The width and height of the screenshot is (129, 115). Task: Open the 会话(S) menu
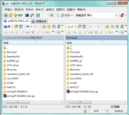click(50, 10)
